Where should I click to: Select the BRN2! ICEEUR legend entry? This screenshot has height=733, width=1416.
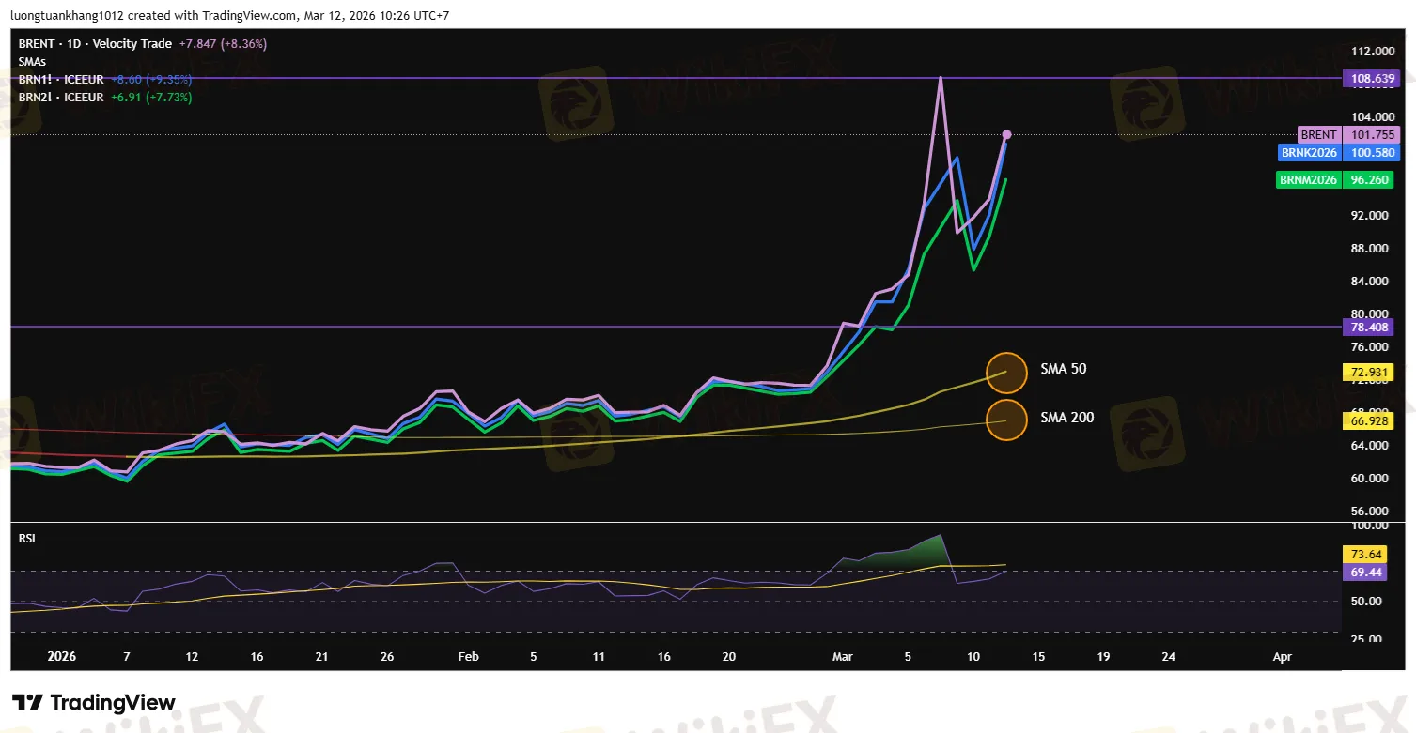pyautogui.click(x=61, y=97)
